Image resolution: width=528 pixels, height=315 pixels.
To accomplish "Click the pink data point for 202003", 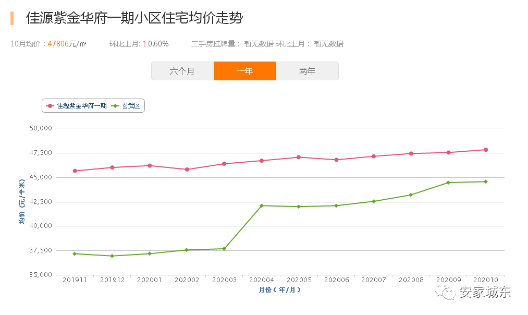I will coord(224,164).
